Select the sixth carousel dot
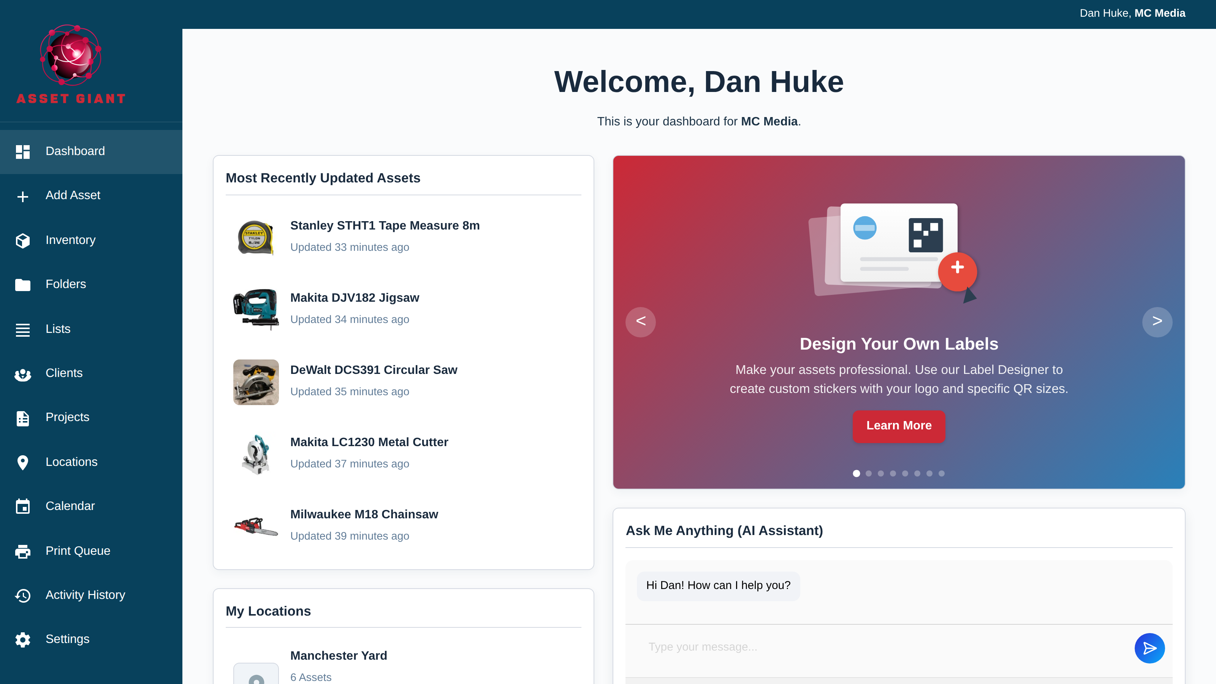The height and width of the screenshot is (684, 1216). coord(917,473)
